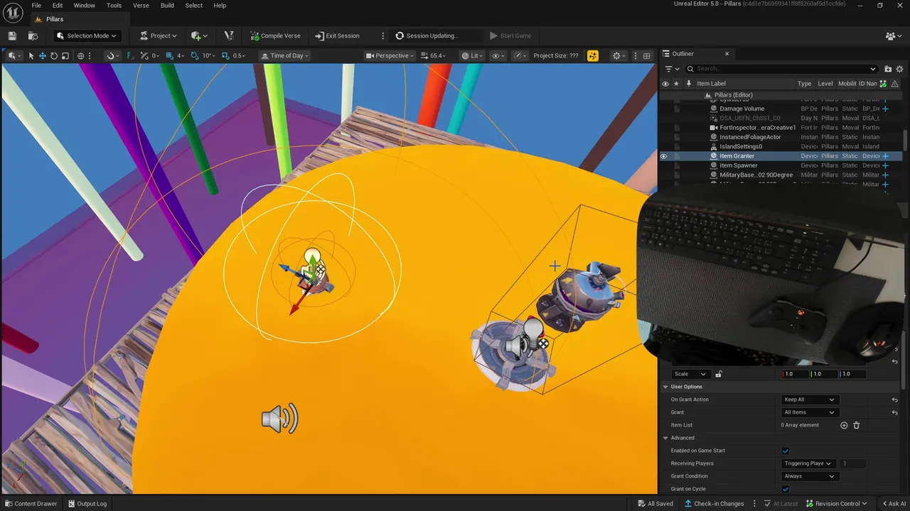
Task: Click the Save icon in the main toolbar
Action: pos(12,35)
